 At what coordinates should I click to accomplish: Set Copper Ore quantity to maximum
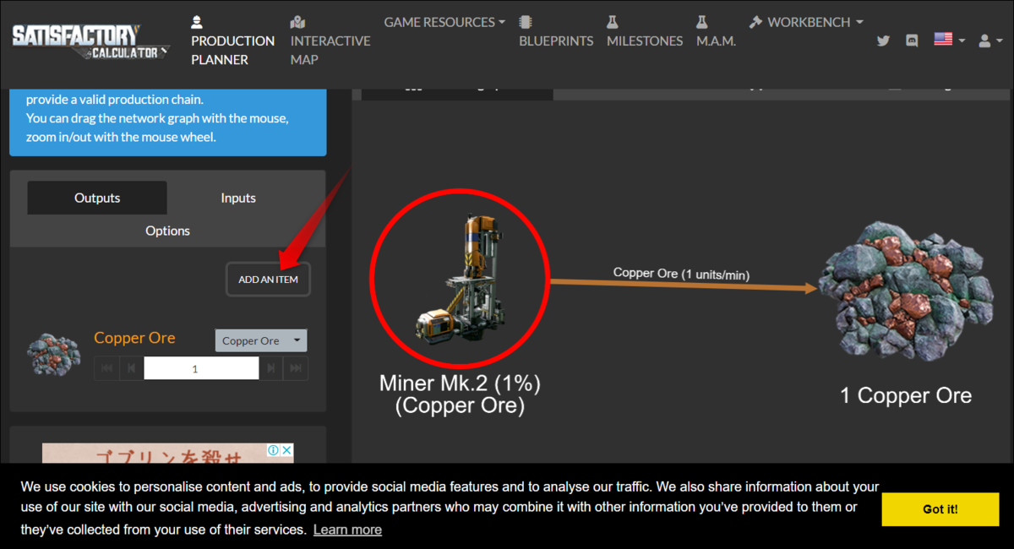pos(296,368)
